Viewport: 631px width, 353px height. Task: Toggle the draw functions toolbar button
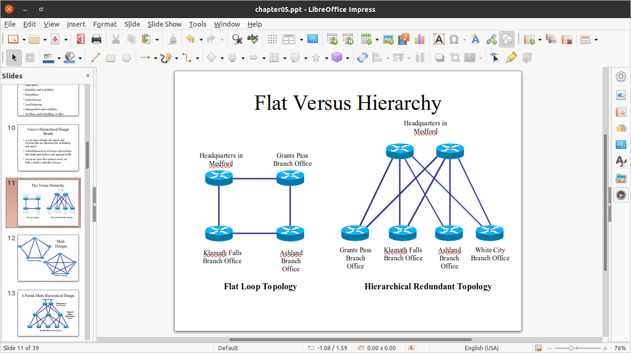507,39
